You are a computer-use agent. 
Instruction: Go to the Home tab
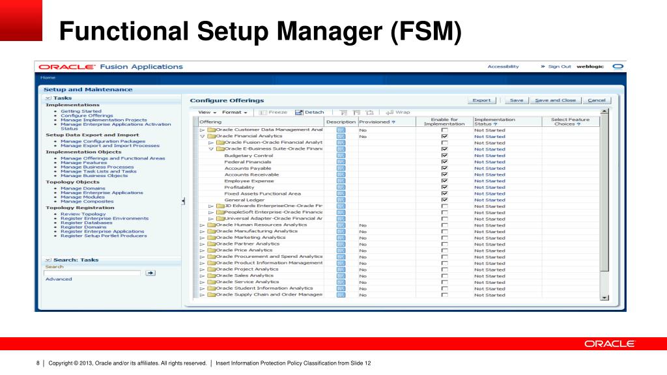(x=48, y=77)
